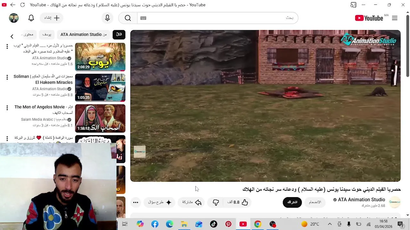Select the 'من ATA Animation Studio' chip

coord(84,34)
